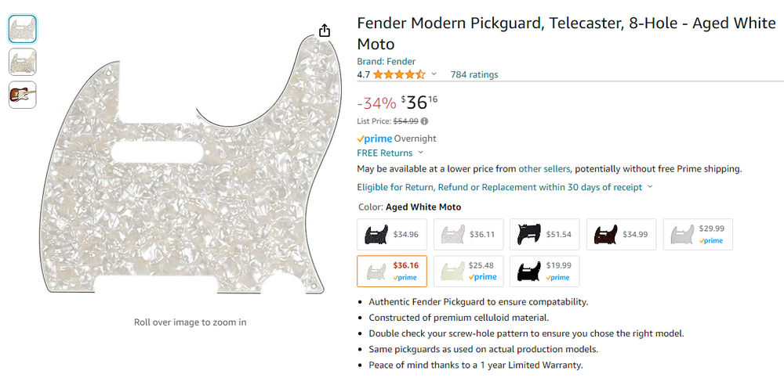Select the guitar photo thumbnail
This screenshot has height=378, width=784.
coord(22,95)
